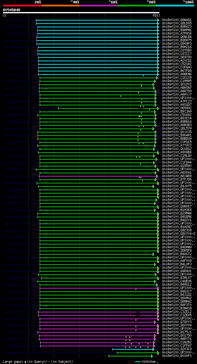Click the UniRef100_B6TFD8 entry

point(177,71)
